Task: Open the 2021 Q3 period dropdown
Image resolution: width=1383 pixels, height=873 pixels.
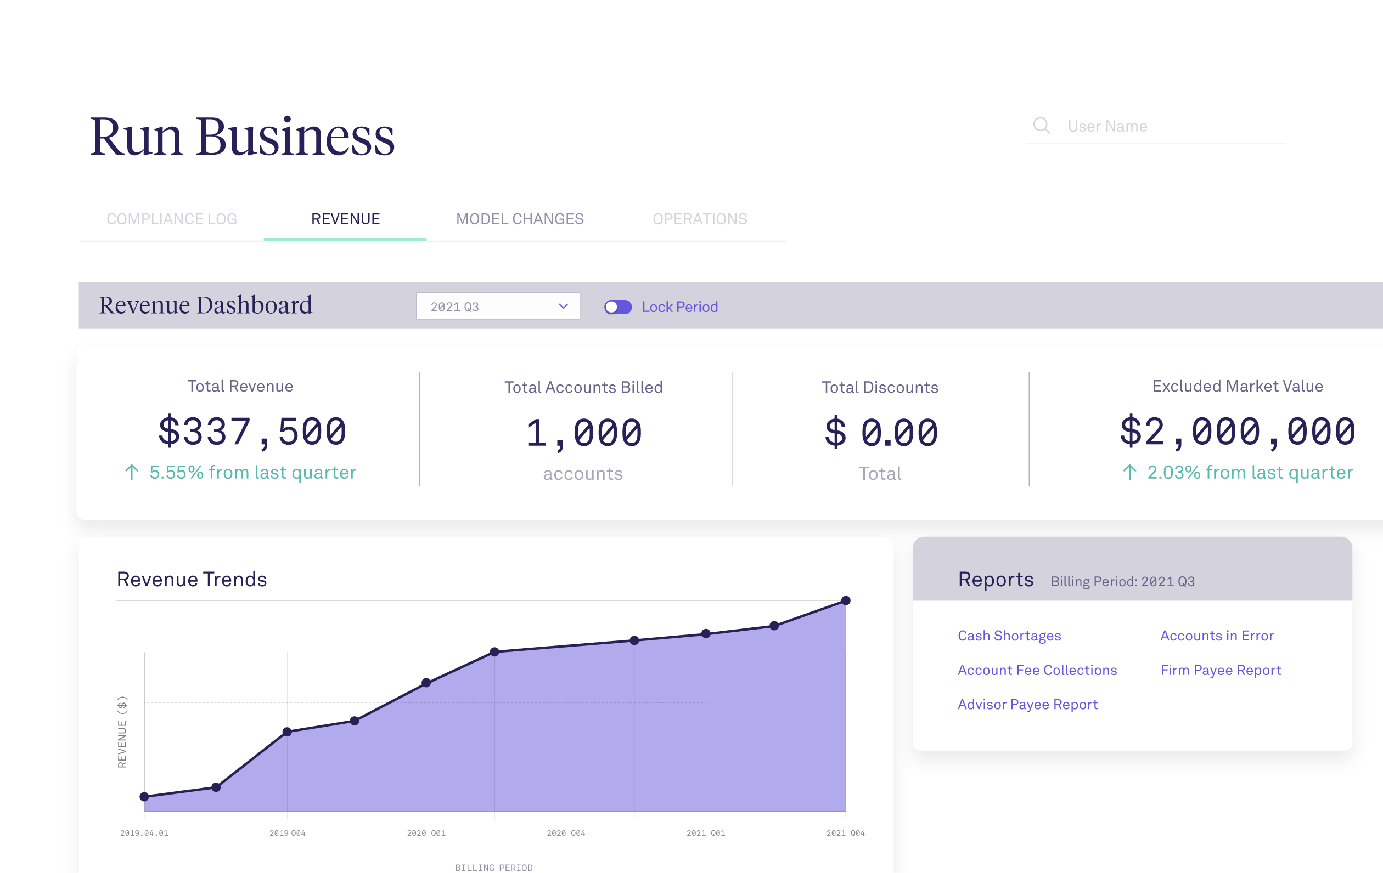Action: [x=498, y=307]
